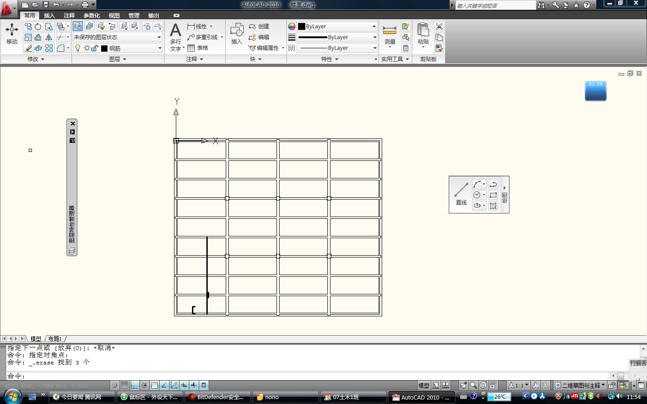This screenshot has width=647, height=404.
Task: Click the Table (表格) tool
Action: [198, 48]
